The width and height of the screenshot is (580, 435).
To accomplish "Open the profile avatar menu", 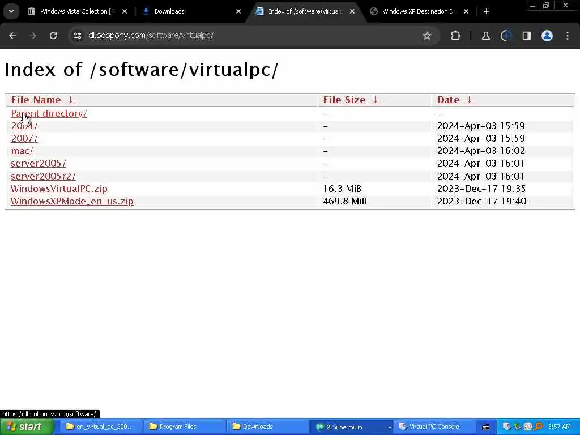I will tap(547, 36).
